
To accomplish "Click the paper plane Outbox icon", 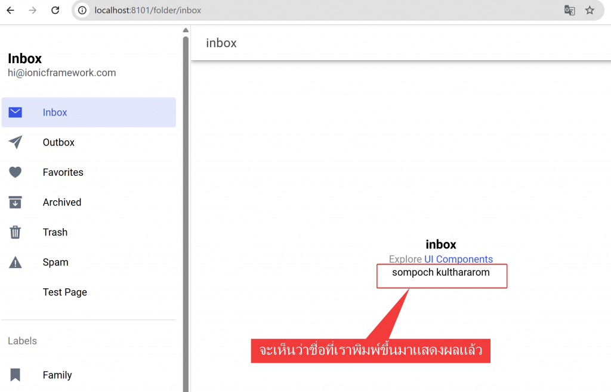I will pos(16,142).
